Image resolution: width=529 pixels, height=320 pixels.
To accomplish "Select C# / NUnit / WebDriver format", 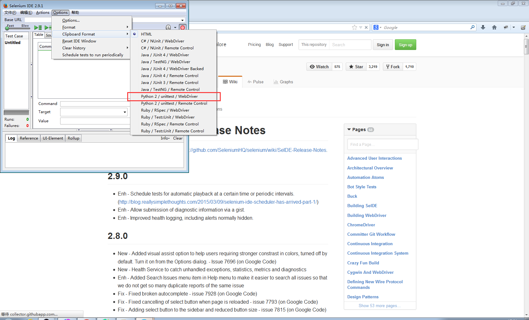I will 173,41.
